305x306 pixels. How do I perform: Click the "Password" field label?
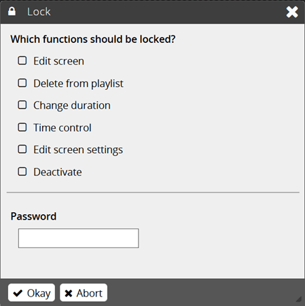pos(33,216)
